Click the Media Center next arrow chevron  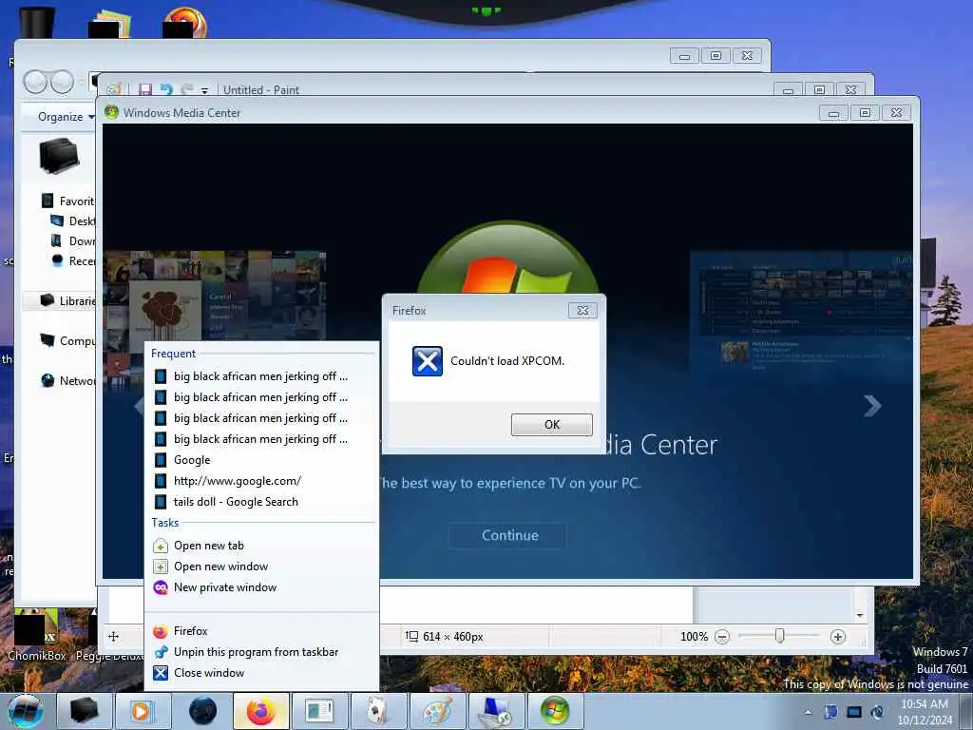(x=872, y=406)
